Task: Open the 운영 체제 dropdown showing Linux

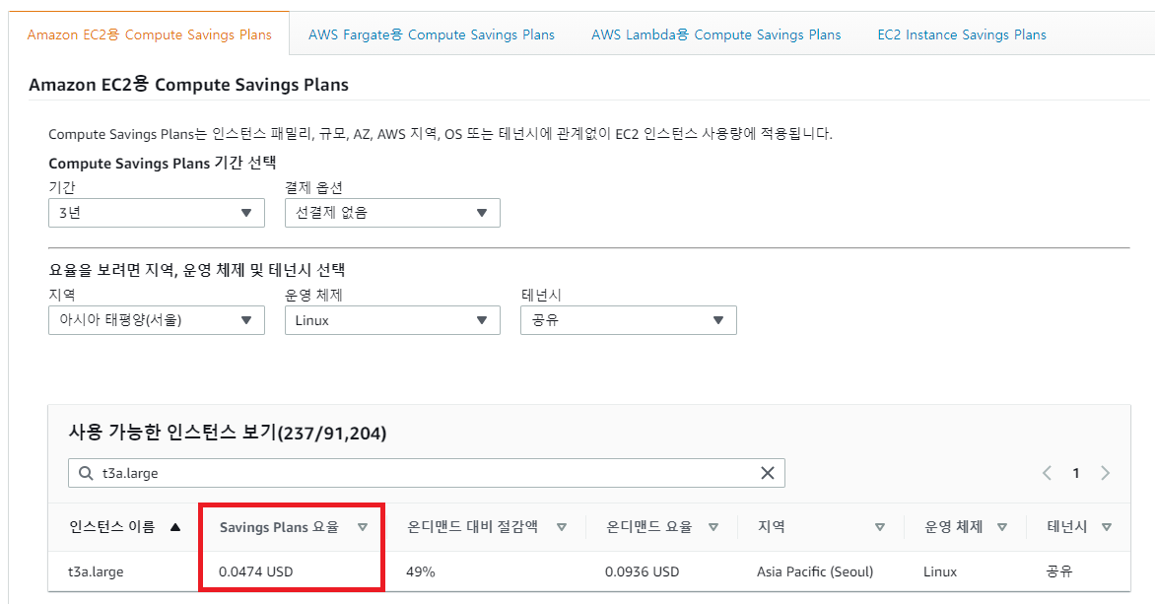Action: click(392, 320)
